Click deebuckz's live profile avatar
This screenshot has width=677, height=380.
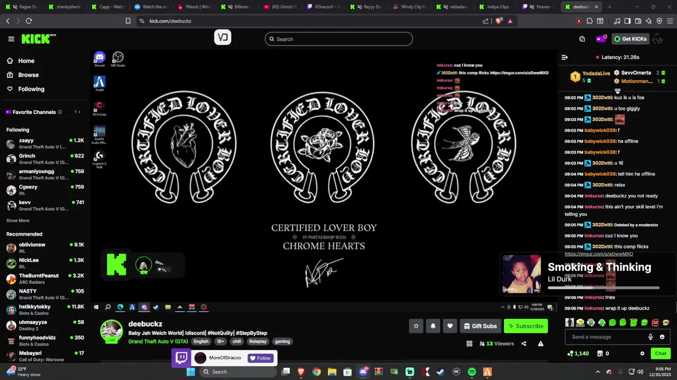pyautogui.click(x=111, y=331)
